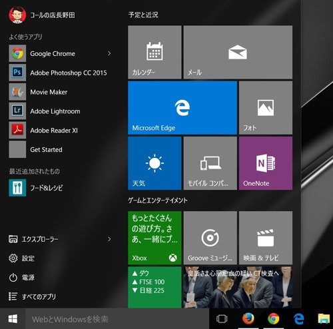Open the 天気 weather tile
Image resolution: width=333 pixels, height=329 pixels.
pyautogui.click(x=155, y=163)
